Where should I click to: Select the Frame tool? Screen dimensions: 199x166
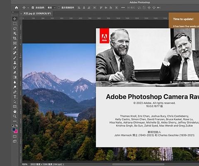pyautogui.click(x=15, y=43)
